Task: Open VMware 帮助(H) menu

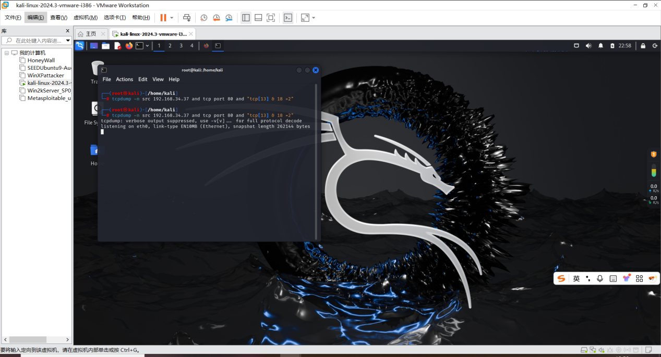Action: [141, 18]
